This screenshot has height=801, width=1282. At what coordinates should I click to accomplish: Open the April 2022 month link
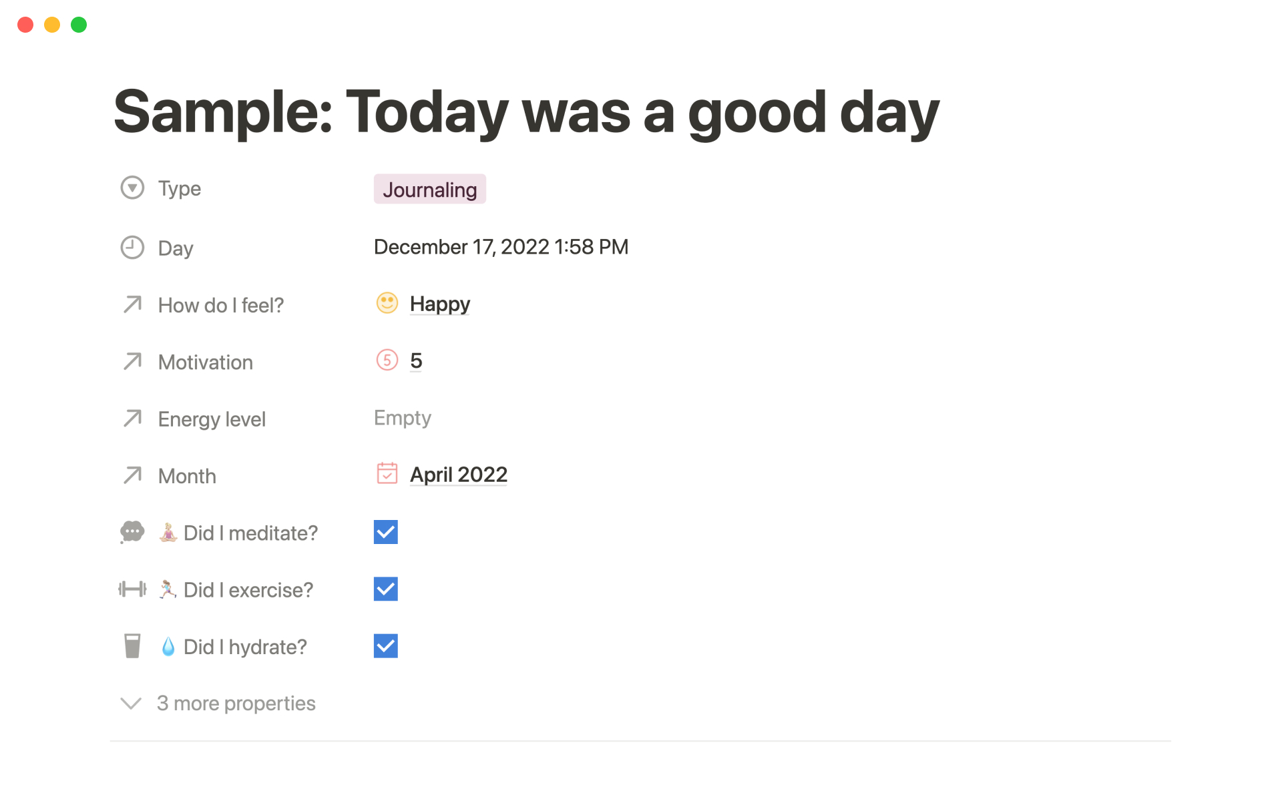click(458, 475)
